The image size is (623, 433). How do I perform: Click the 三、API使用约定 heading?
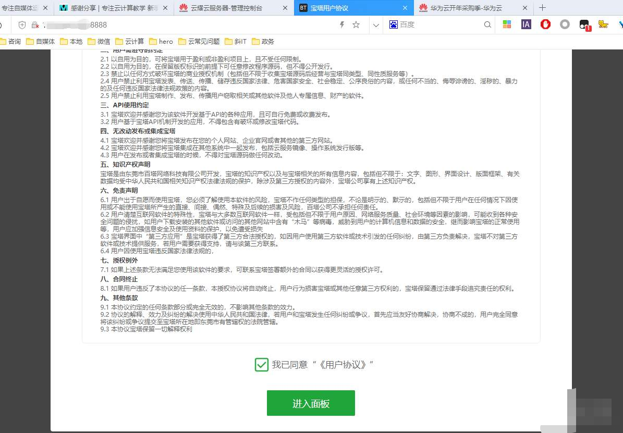coord(125,105)
